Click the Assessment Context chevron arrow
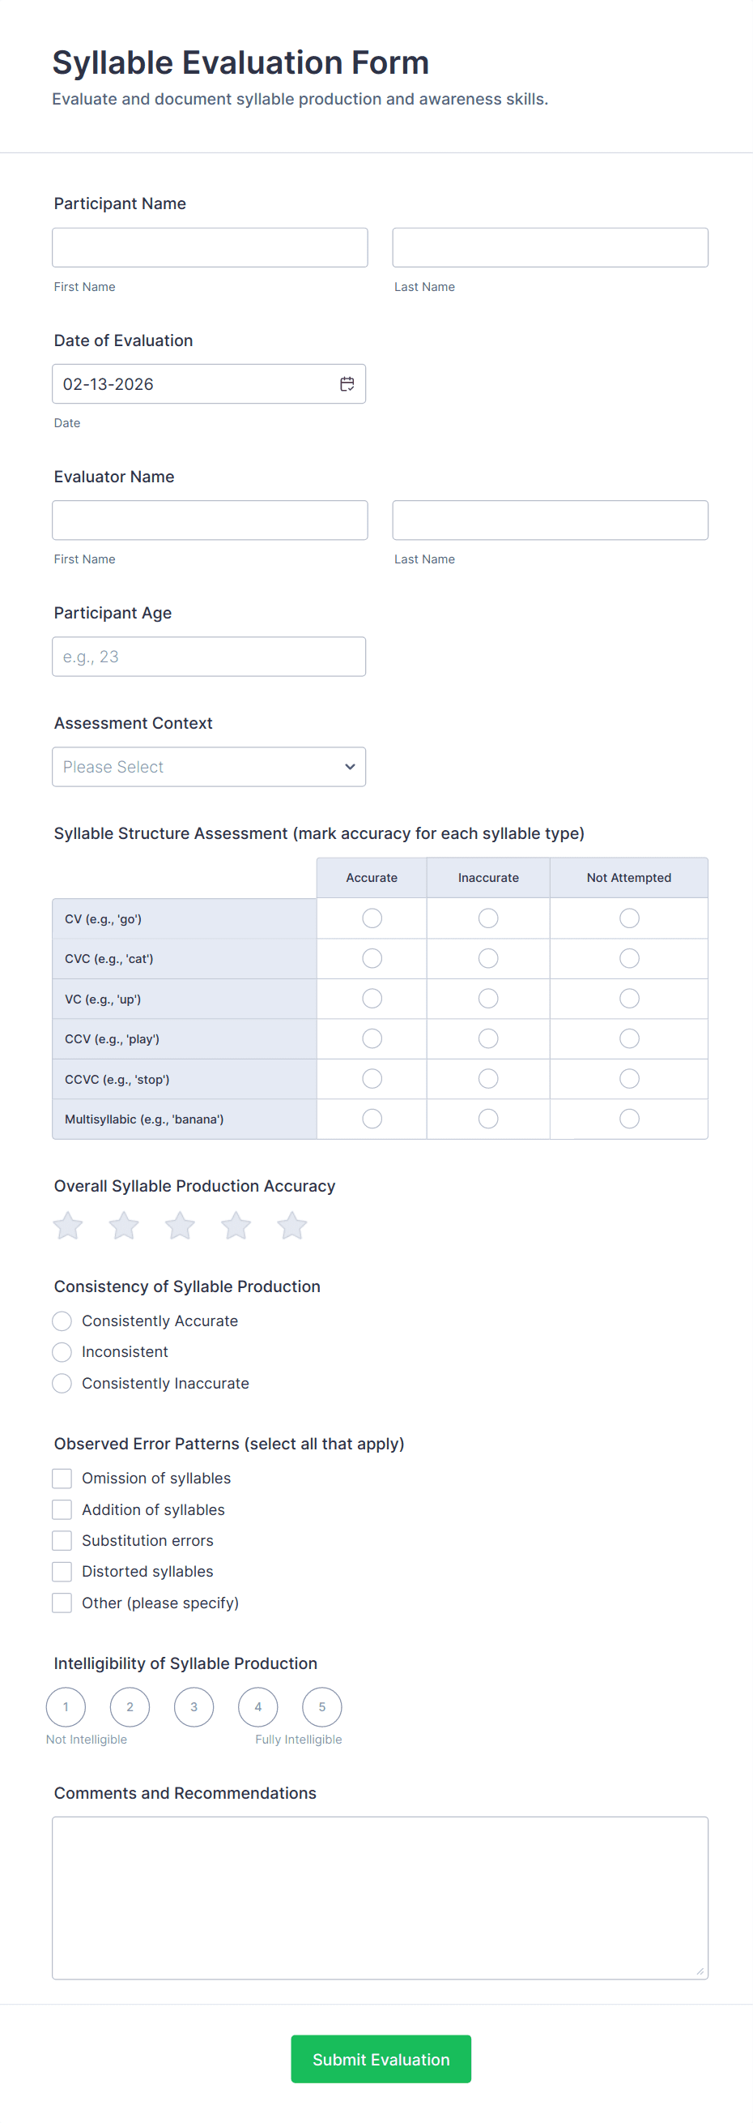 tap(350, 767)
